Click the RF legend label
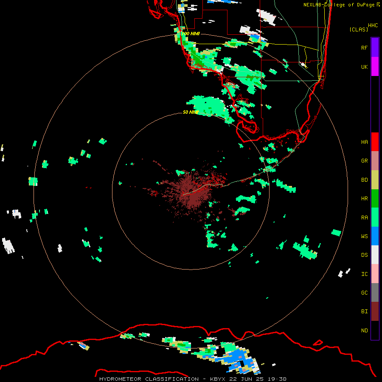Screen dimensions: 382x382 364,48
